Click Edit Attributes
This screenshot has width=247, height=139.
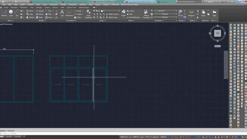click(133, 17)
